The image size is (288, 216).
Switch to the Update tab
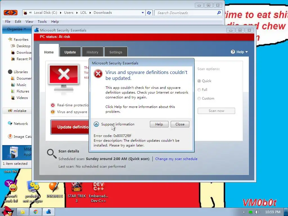(x=70, y=52)
